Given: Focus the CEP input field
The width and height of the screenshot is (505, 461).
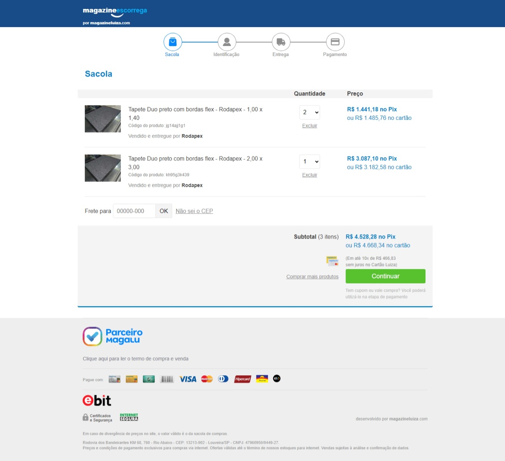Looking at the screenshot, I should click(x=134, y=211).
